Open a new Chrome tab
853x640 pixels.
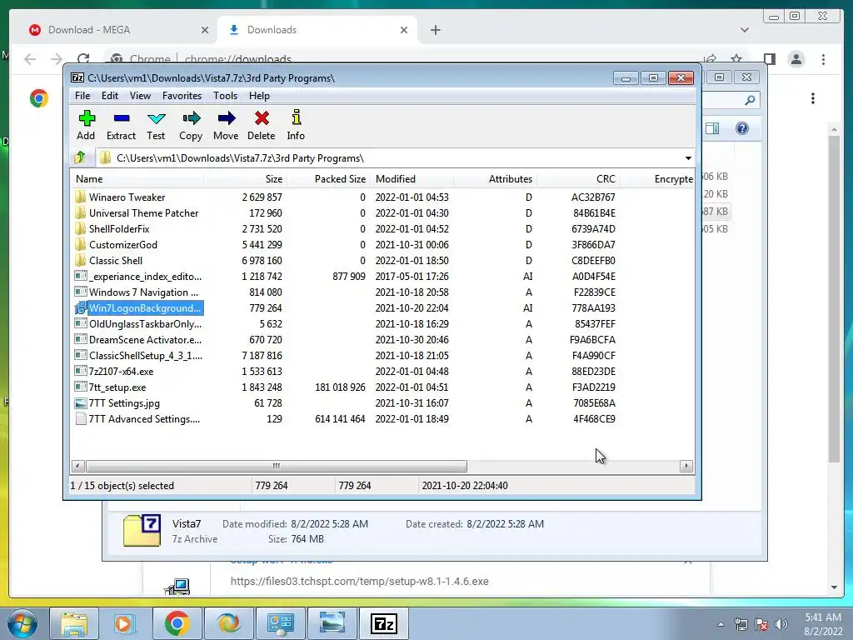point(435,30)
